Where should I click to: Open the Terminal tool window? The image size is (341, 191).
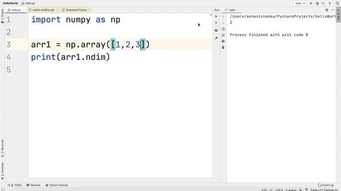[x=33, y=185]
